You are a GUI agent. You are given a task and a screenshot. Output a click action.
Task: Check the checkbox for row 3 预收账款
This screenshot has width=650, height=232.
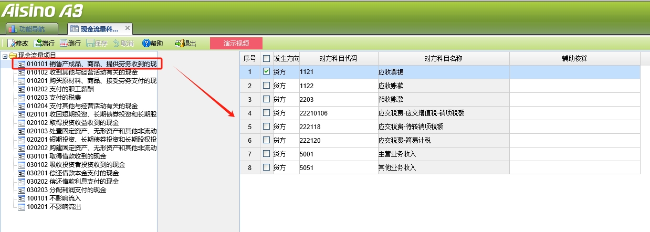(x=267, y=99)
